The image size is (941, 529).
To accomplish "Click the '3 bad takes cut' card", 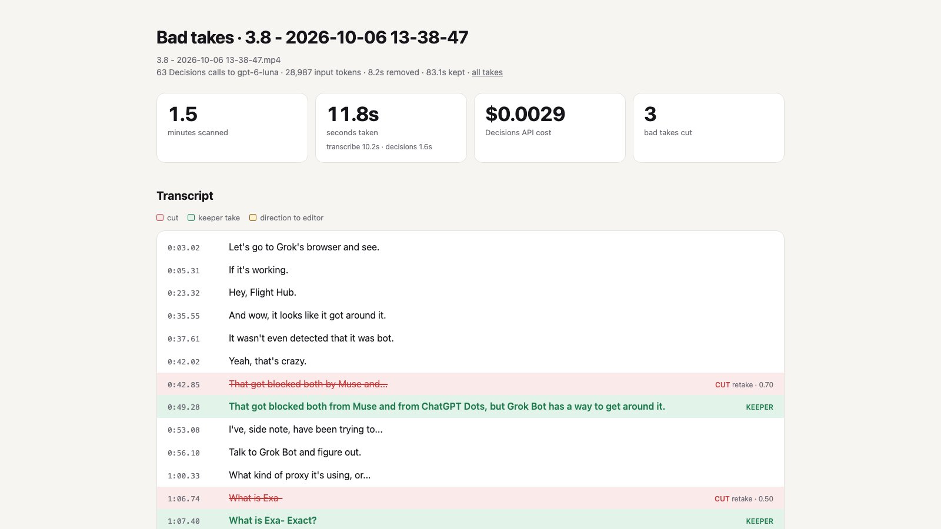I will pos(709,128).
